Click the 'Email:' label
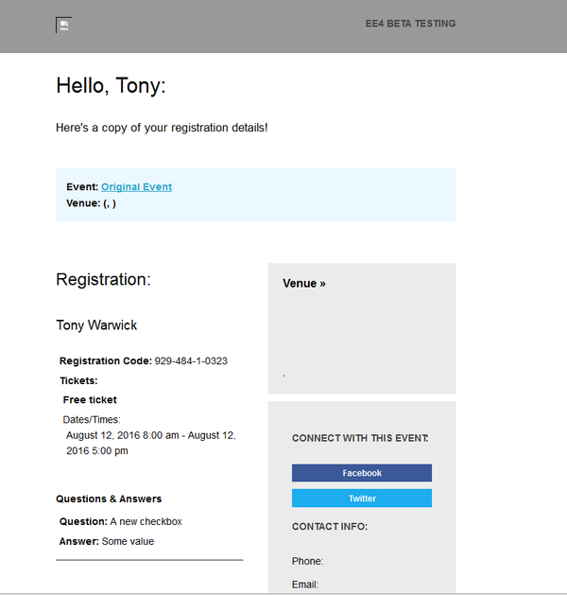567x595 pixels. click(305, 585)
